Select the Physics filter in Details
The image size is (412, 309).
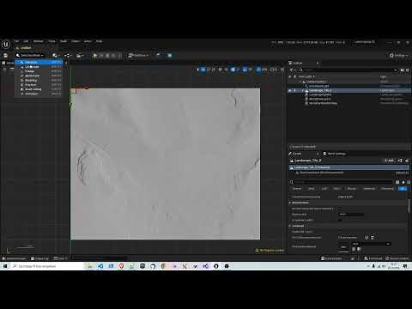point(352,189)
